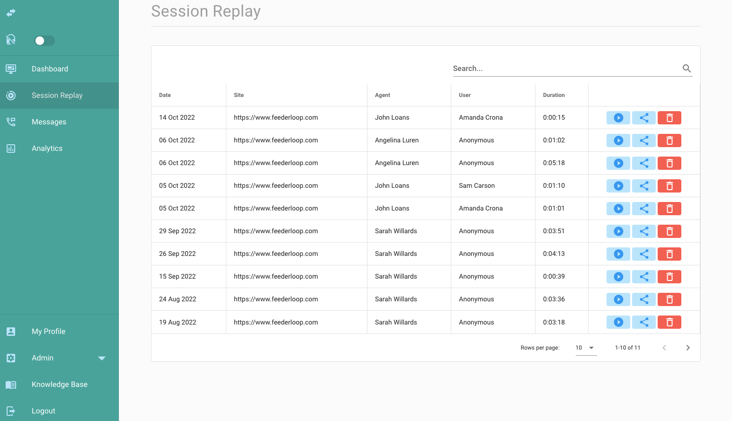732x421 pixels.
Task: Open Analytics from sidebar
Action: pyautogui.click(x=59, y=149)
